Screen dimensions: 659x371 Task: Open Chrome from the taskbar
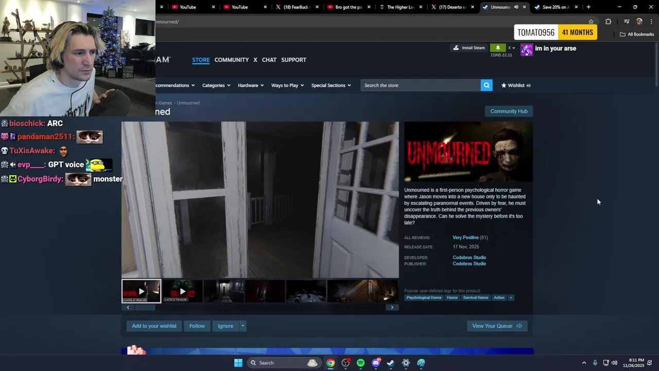(x=331, y=363)
